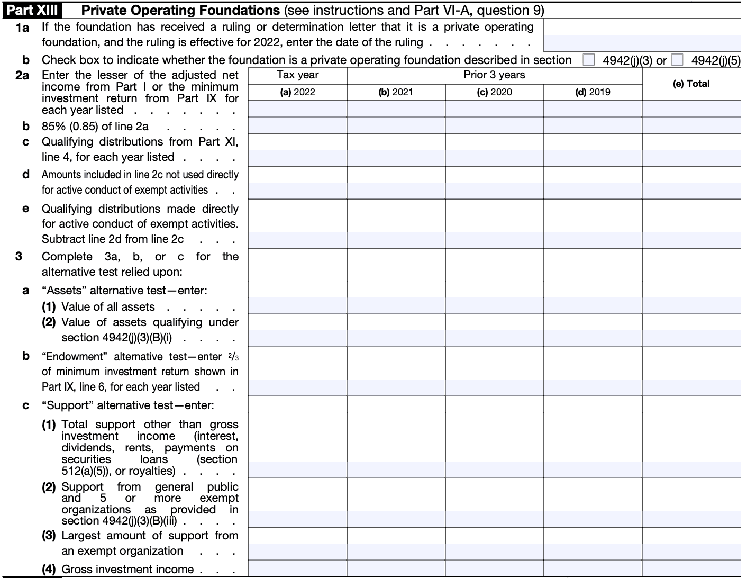This screenshot has width=747, height=578.
Task: Select qualifying distributions line 2c Total field
Action: click(x=691, y=157)
